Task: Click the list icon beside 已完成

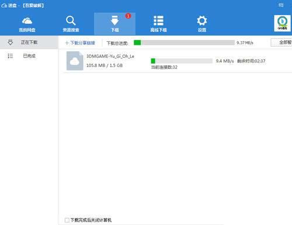Action: point(11,56)
